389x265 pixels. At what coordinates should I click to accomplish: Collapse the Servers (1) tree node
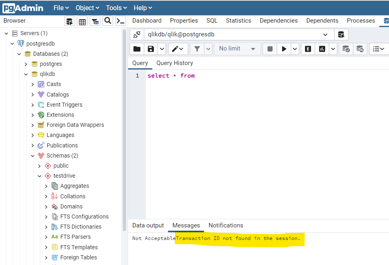[x=6, y=33]
